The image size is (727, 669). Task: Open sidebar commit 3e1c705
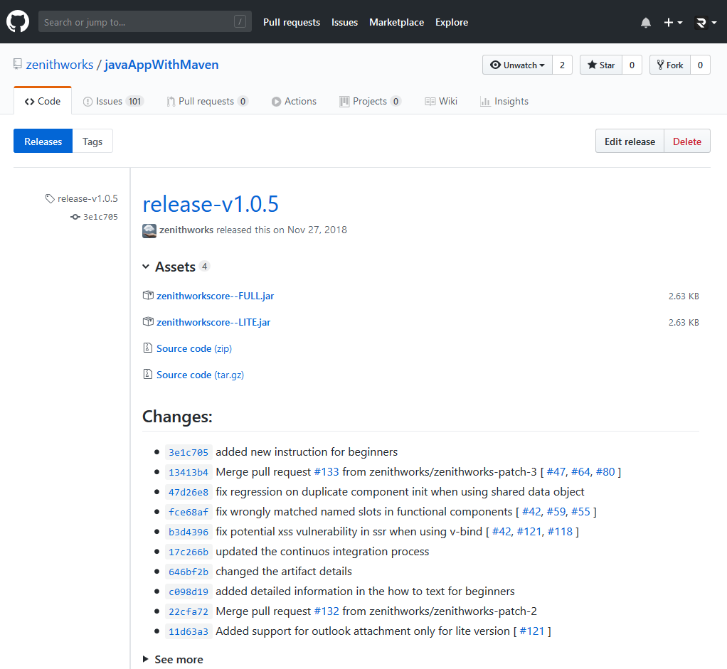[x=95, y=216]
